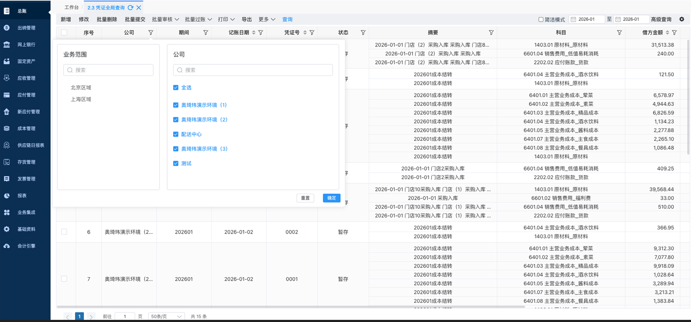Open 网上银行 in the sidebar

pyautogui.click(x=26, y=44)
